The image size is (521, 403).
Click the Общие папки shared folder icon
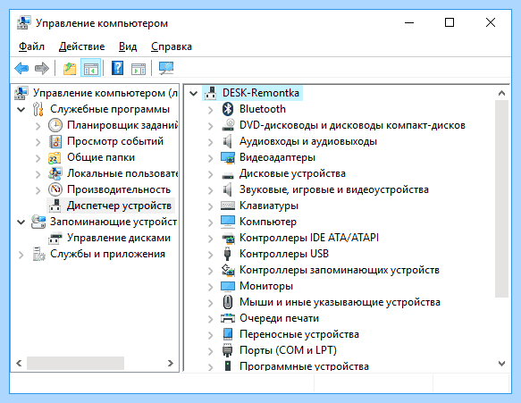55,157
